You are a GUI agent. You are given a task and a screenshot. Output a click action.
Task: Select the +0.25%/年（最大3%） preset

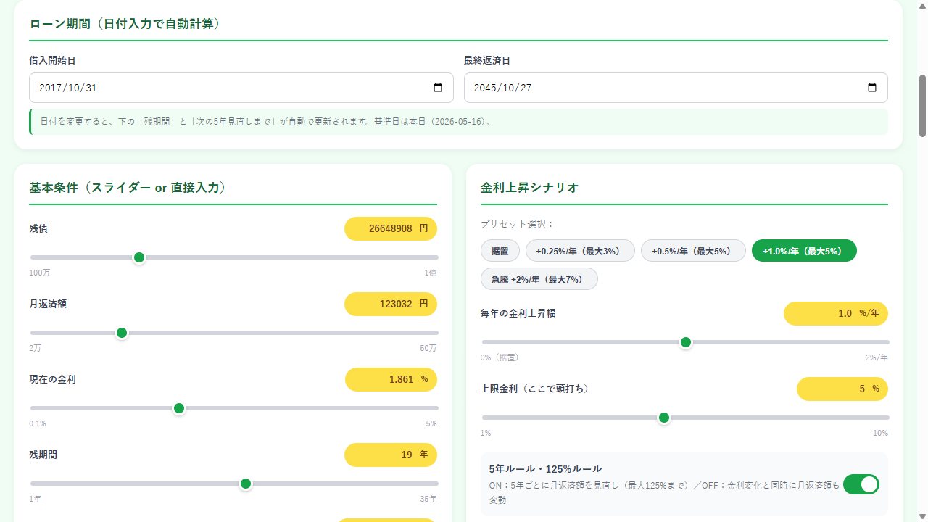pos(580,251)
